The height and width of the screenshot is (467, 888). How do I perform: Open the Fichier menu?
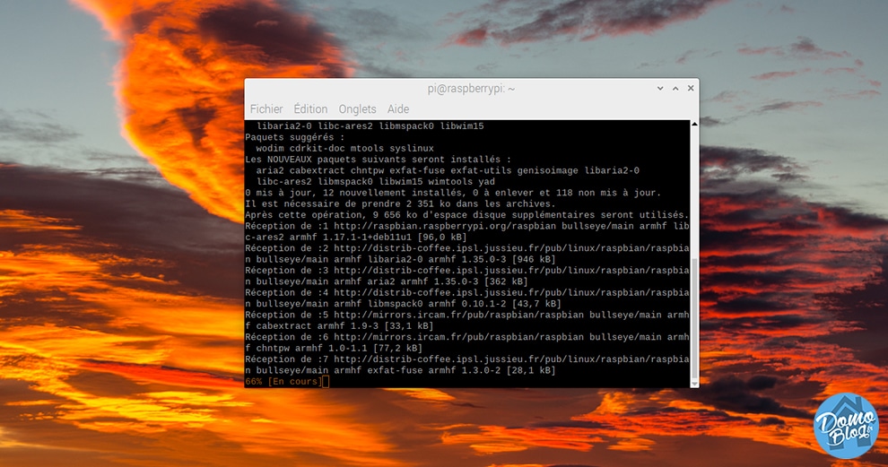pyautogui.click(x=266, y=108)
